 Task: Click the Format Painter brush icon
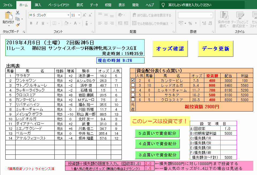(18, 25)
